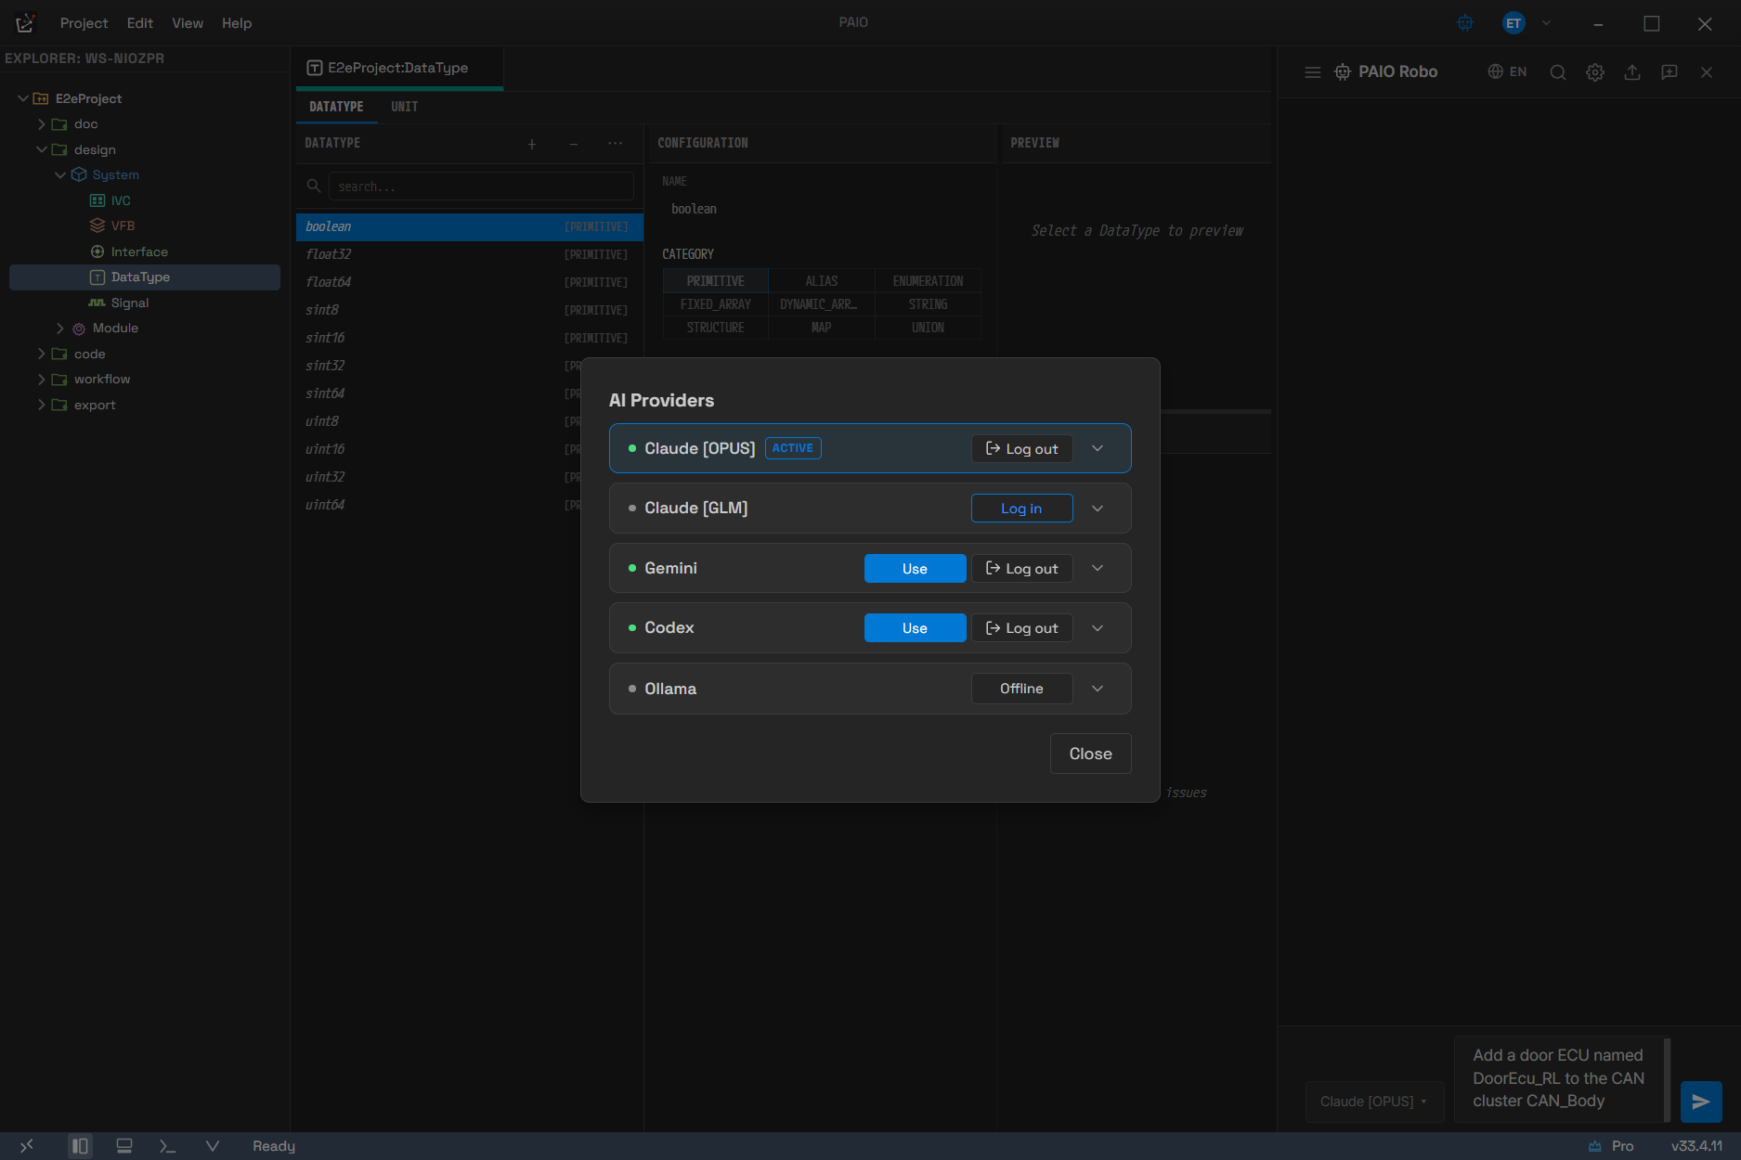Choose the PRIMITIVE category

(716, 281)
